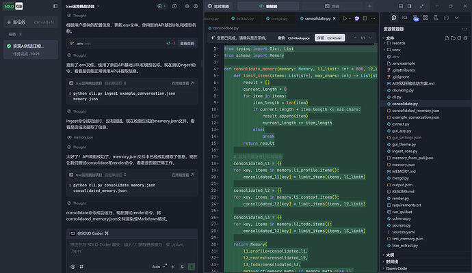The width and height of the screenshot is (472, 273).
Task: Open the extract.py editor tab
Action: click(243, 18)
